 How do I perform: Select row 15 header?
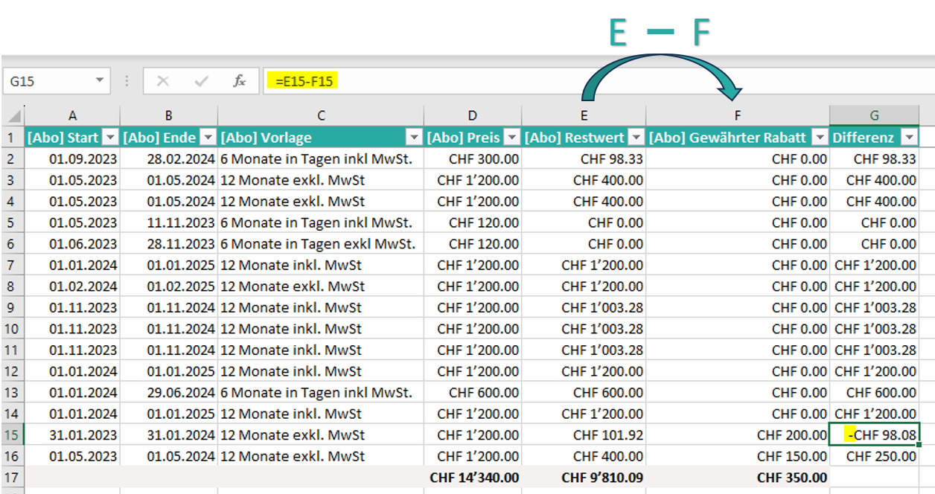13,435
